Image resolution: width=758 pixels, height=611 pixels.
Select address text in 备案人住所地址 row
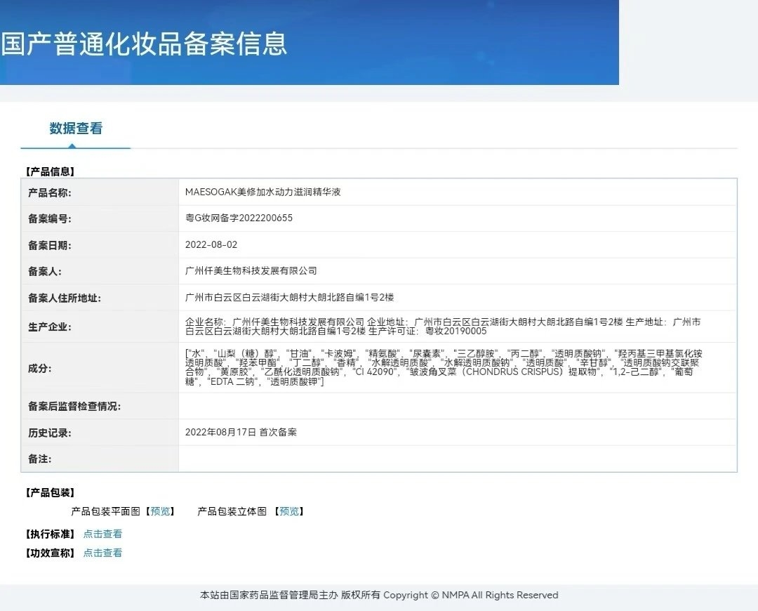pos(290,298)
